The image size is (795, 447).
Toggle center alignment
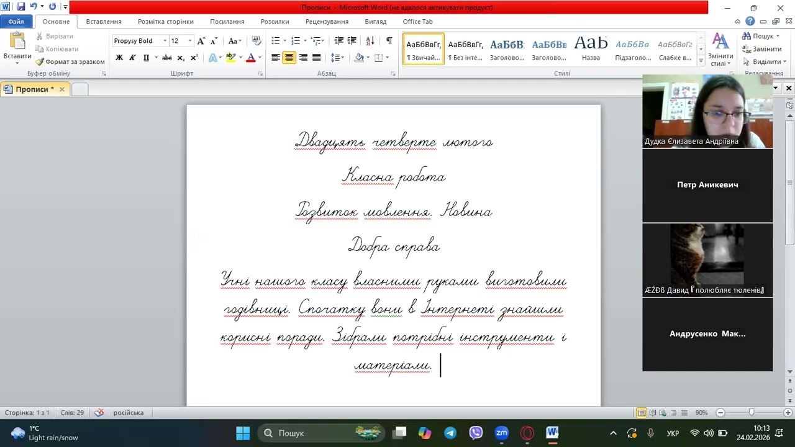pos(289,58)
